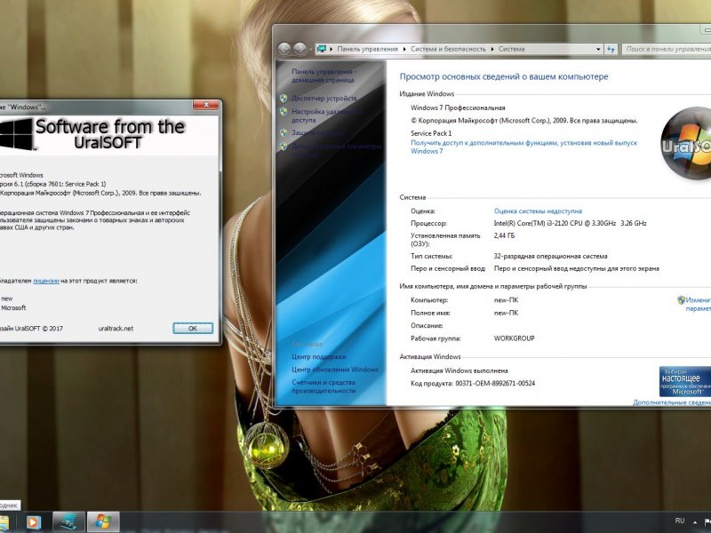
Task: Click the Получить доступ к дополнительным функциям link
Action: click(x=523, y=147)
